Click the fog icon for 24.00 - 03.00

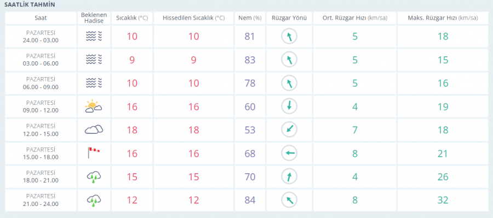coord(94,37)
